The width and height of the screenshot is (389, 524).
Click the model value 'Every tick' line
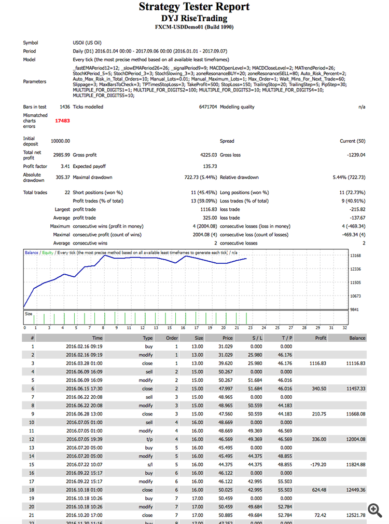click(x=151, y=60)
